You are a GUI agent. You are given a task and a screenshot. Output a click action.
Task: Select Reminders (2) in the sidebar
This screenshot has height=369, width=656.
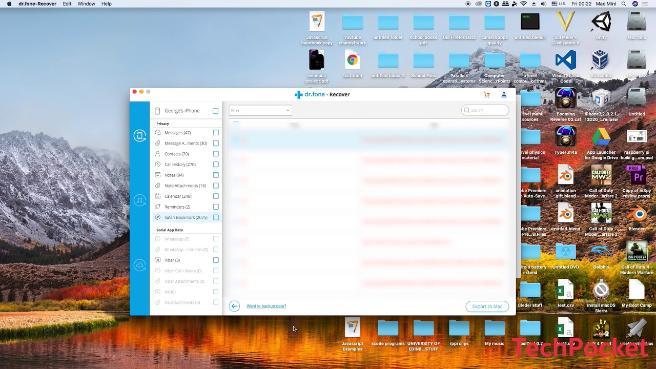(177, 207)
